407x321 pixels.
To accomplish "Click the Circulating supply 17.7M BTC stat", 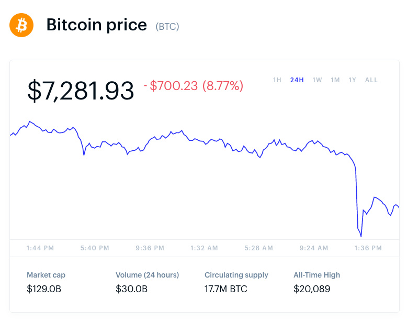I will (236, 282).
